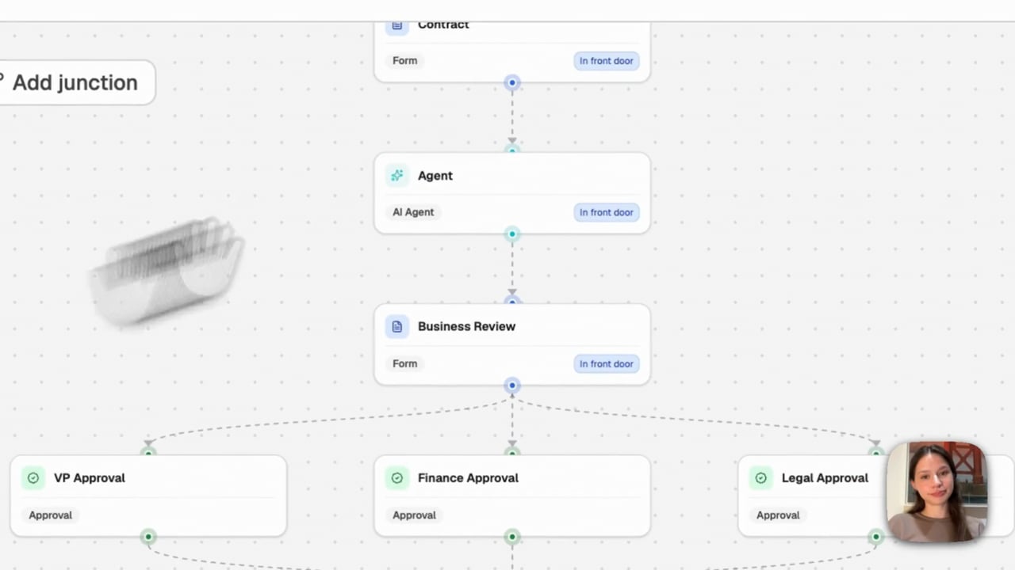Click the Finance Approval checkmark icon
This screenshot has width=1015, height=570.
(397, 478)
